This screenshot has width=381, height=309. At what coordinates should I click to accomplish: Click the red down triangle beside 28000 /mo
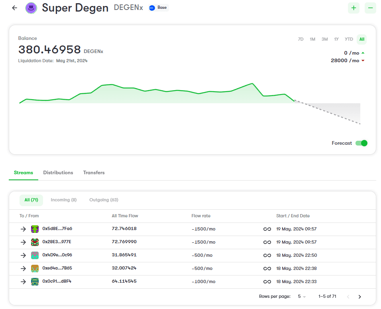click(363, 61)
